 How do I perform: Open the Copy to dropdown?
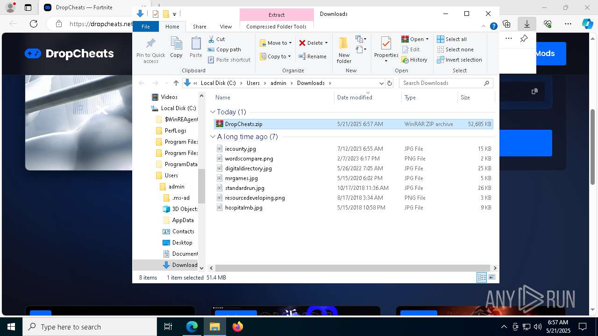coord(276,56)
